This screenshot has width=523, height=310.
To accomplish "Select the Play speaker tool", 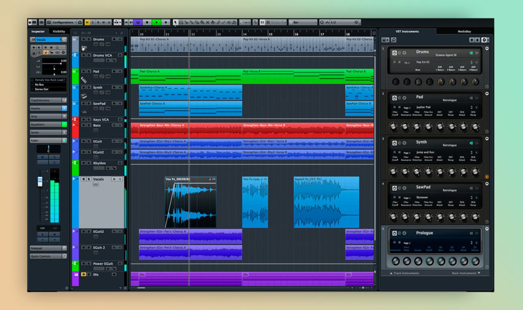I will 229,22.
